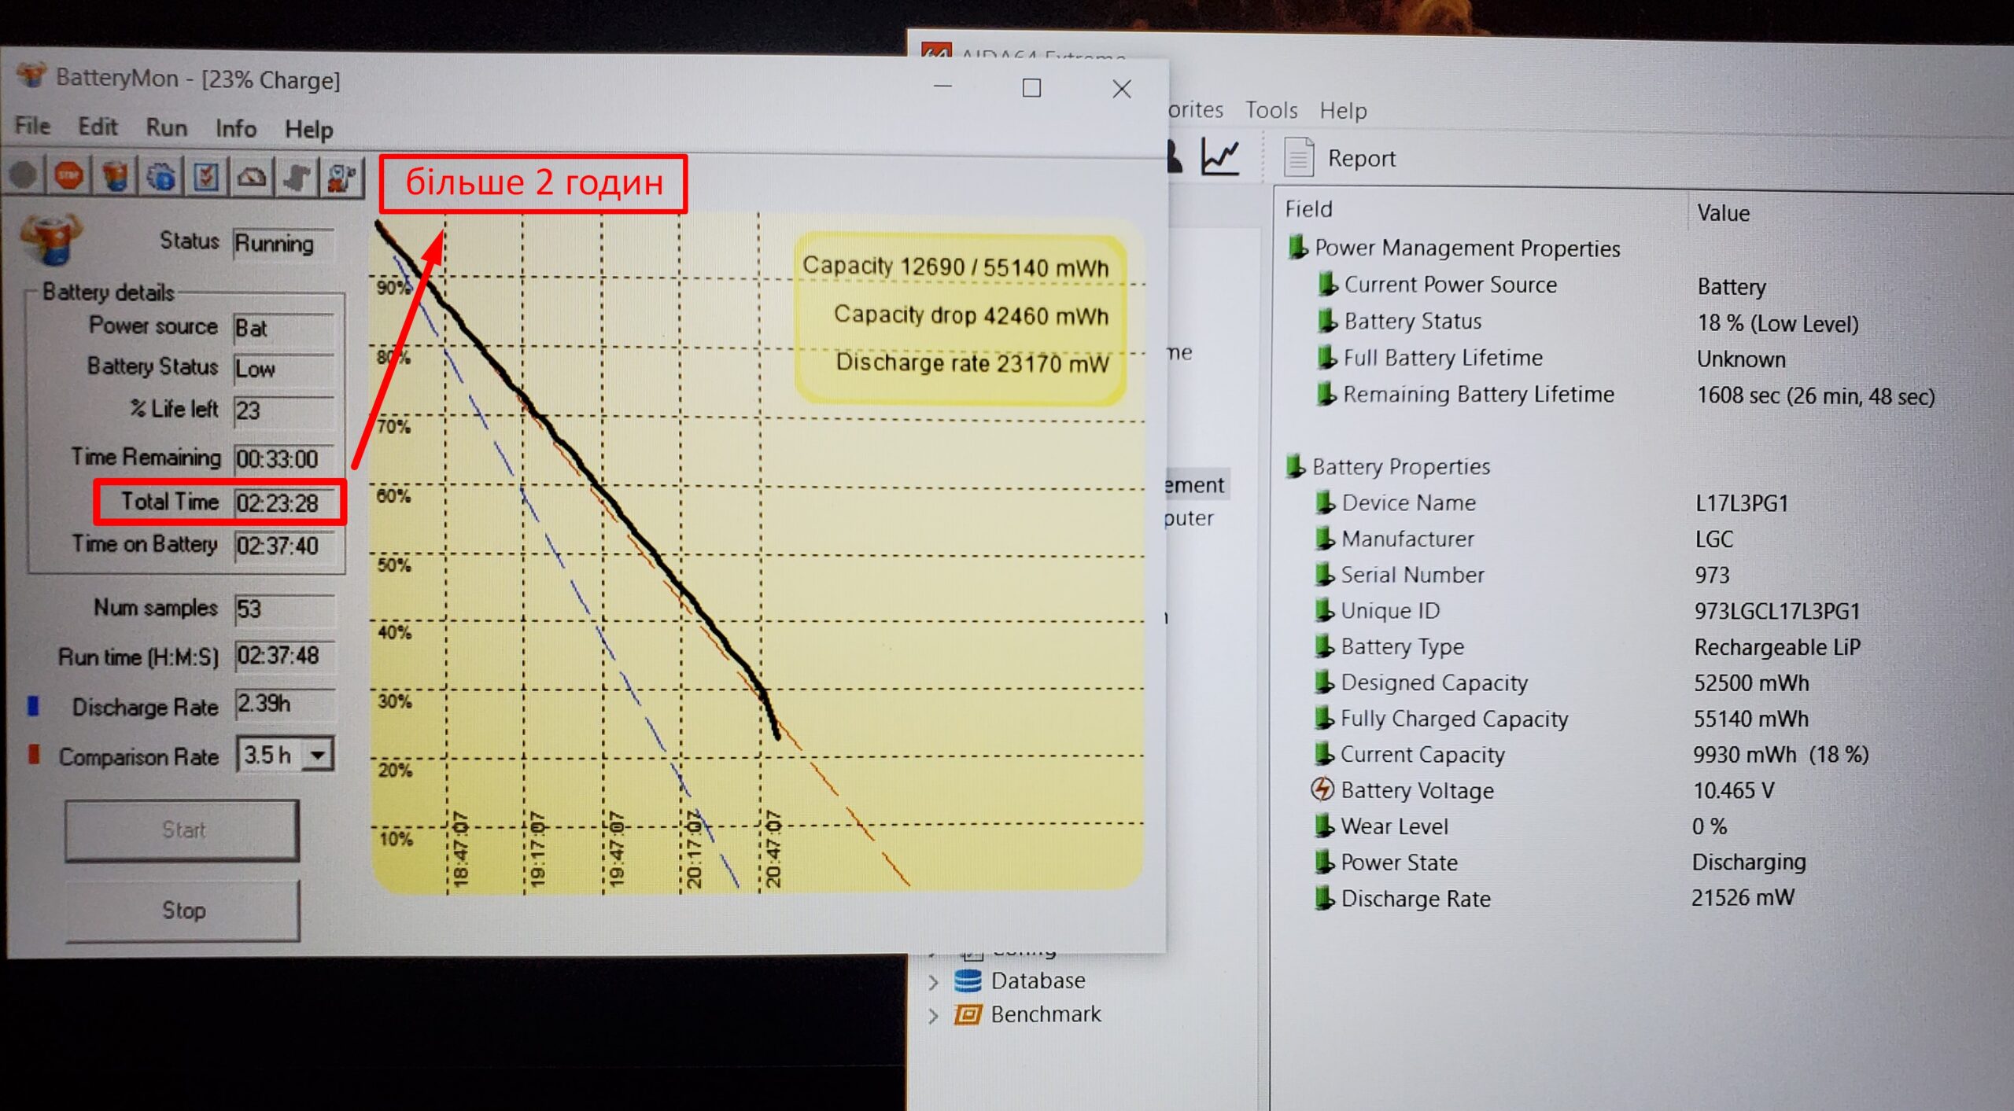Click the red STOP sign toolbar icon

69,176
